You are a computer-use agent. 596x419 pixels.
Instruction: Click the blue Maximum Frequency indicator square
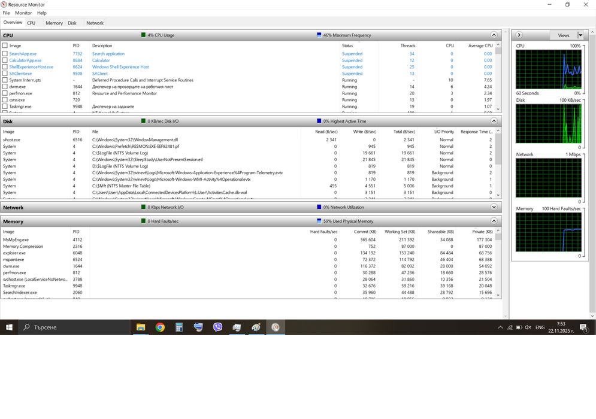coord(319,35)
